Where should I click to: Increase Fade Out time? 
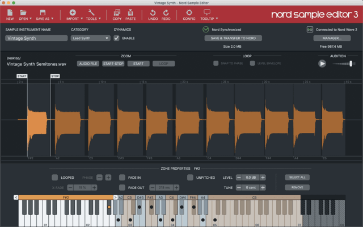click(176, 188)
